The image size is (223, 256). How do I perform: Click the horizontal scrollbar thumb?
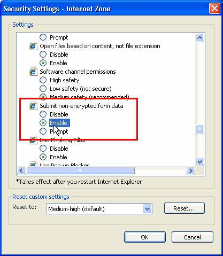(x=80, y=171)
